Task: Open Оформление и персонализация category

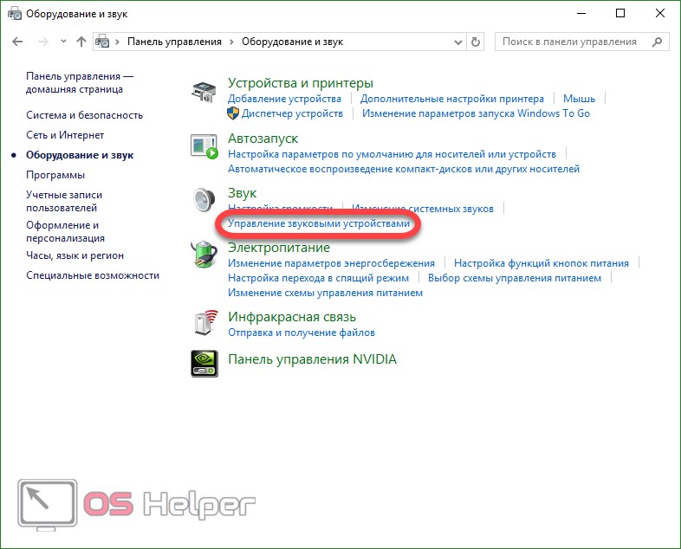Action: (65, 232)
